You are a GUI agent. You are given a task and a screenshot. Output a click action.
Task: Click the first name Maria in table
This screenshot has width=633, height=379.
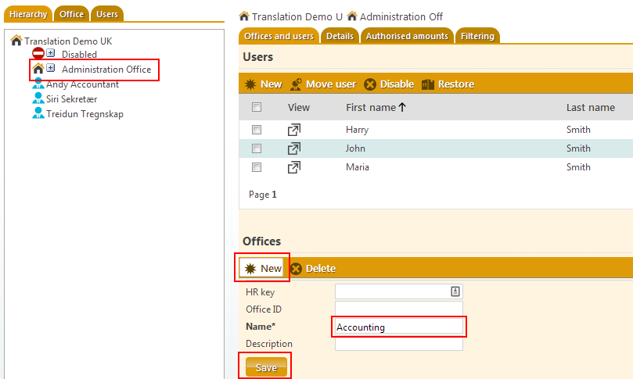358,167
